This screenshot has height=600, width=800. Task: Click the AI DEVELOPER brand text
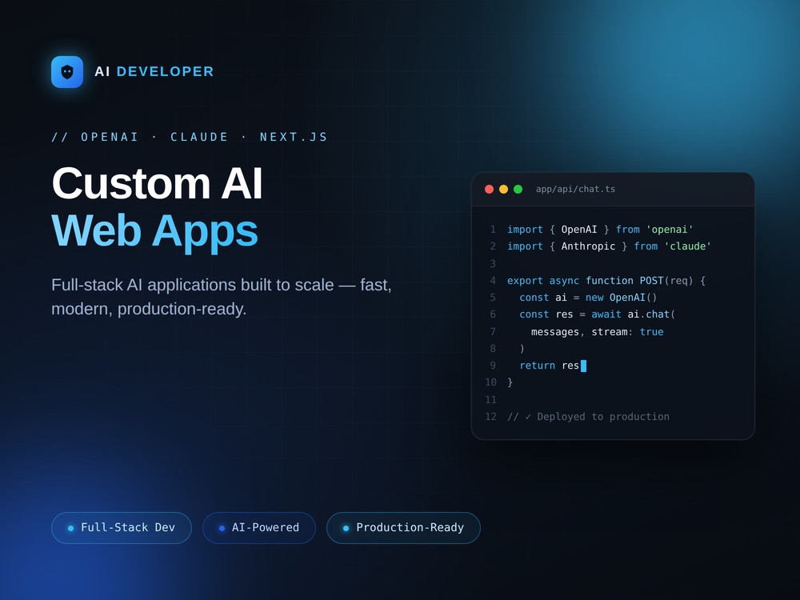pyautogui.click(x=154, y=71)
